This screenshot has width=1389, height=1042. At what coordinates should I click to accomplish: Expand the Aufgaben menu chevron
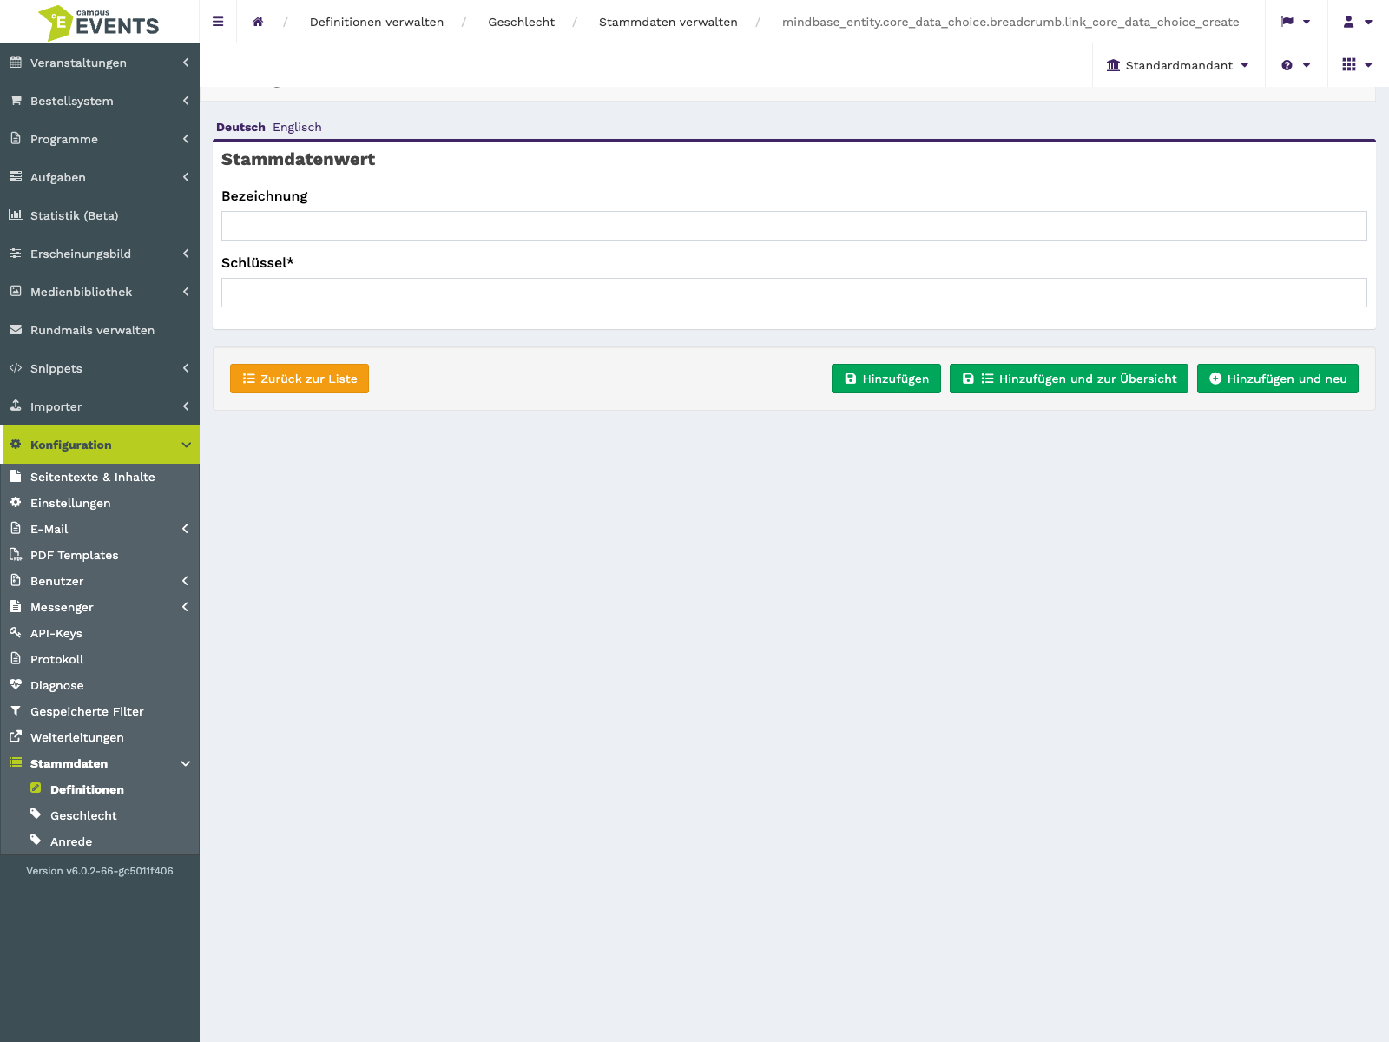pos(186,177)
